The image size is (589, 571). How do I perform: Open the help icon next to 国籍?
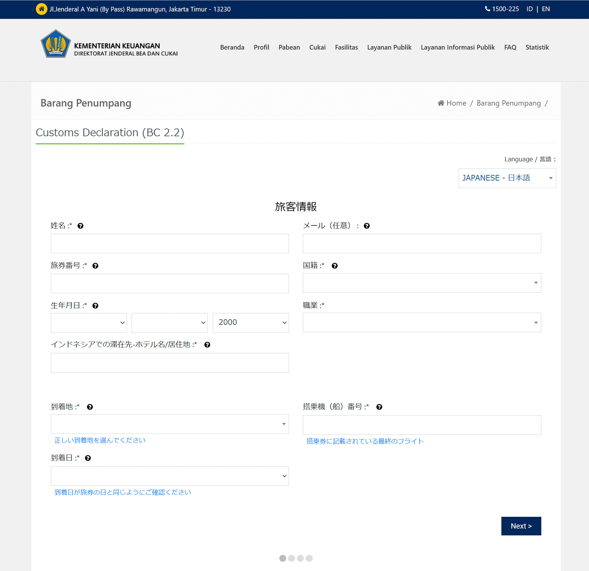tap(335, 266)
